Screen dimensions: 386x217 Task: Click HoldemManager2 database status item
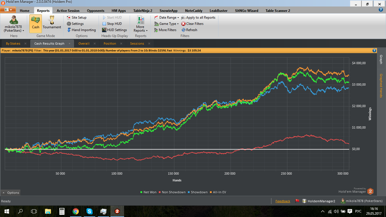tap(319, 201)
